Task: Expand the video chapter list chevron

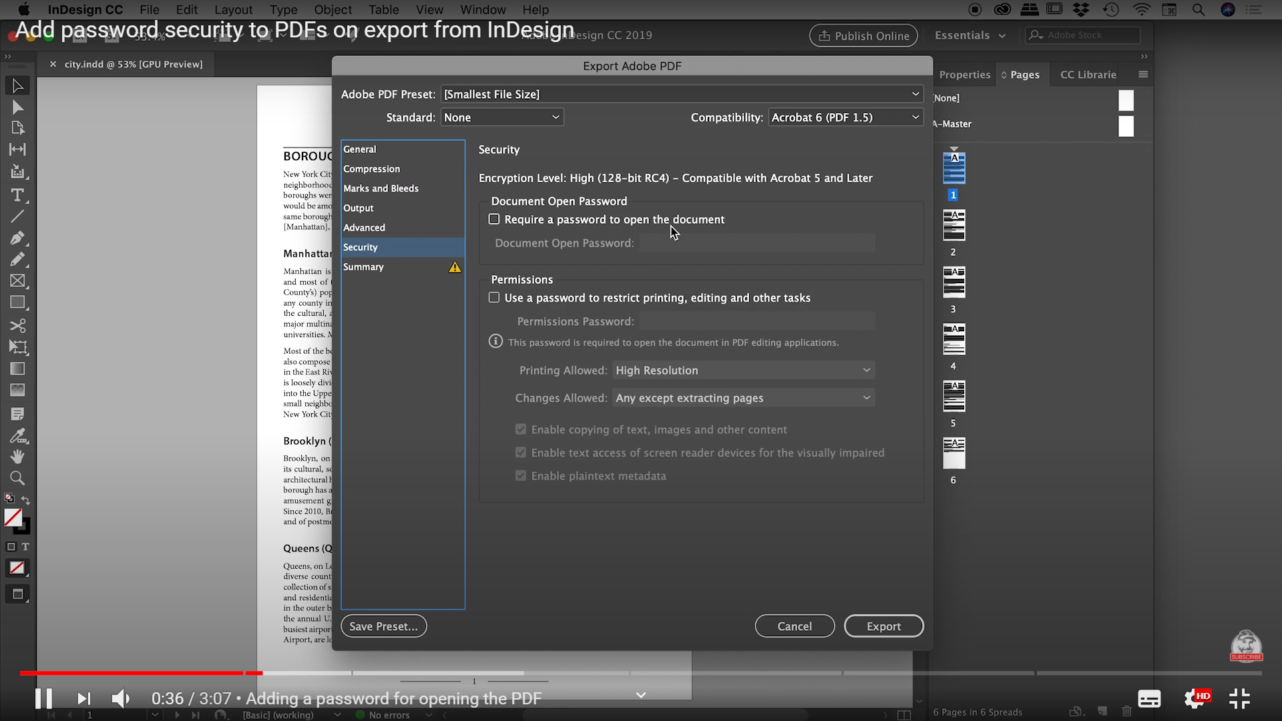Action: 641,696
